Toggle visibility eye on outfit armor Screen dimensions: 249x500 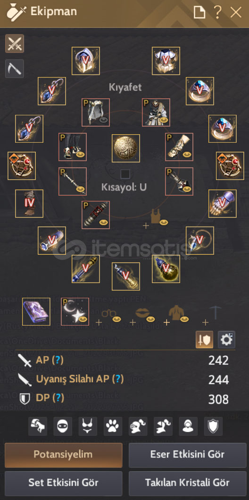164,120
